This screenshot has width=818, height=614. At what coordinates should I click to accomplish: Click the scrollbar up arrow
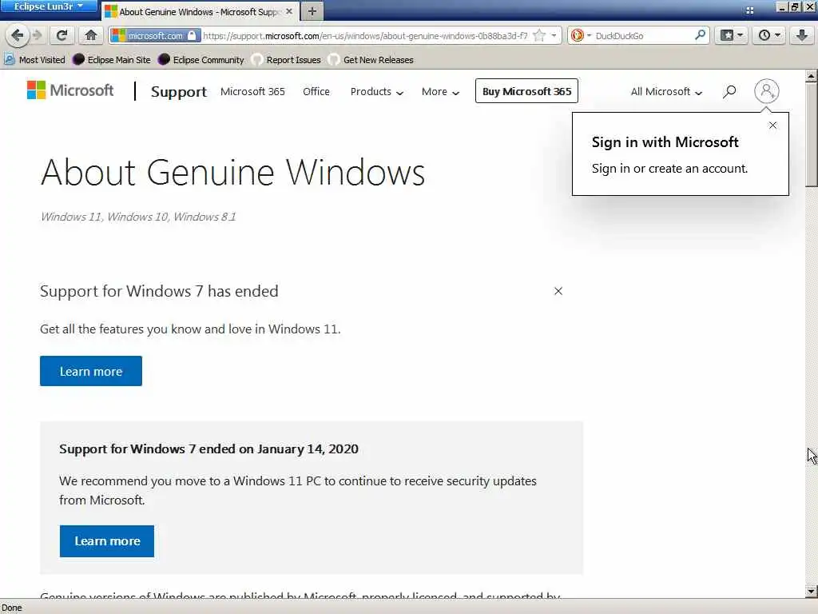coord(811,76)
